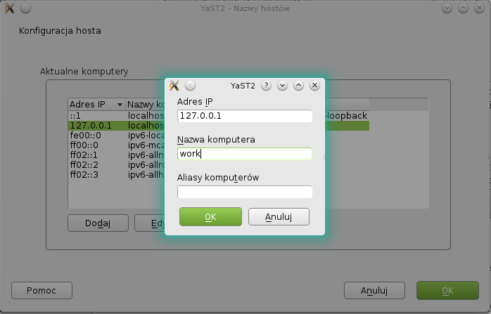The height and width of the screenshot is (314, 491).
Task: Sort table by the Adres IP column arrow
Action: (x=120, y=105)
